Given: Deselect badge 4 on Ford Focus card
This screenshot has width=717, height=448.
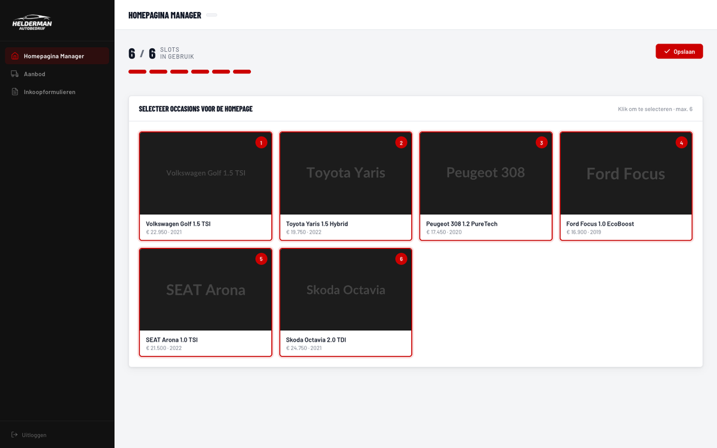Looking at the screenshot, I should tap(681, 142).
